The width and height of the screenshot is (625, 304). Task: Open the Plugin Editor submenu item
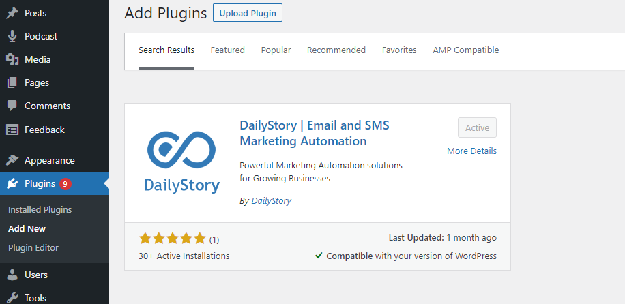33,248
